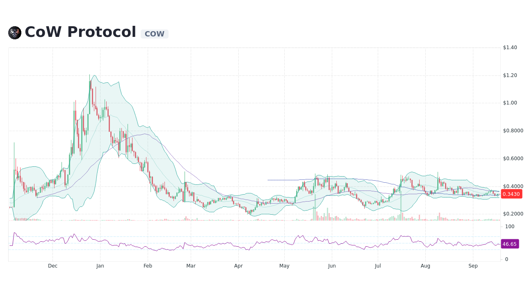The width and height of the screenshot is (525, 295).
Task: Select the Sep label at axis end
Action: [x=473, y=266]
